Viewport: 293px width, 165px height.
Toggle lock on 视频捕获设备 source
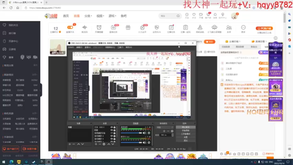[114, 133]
